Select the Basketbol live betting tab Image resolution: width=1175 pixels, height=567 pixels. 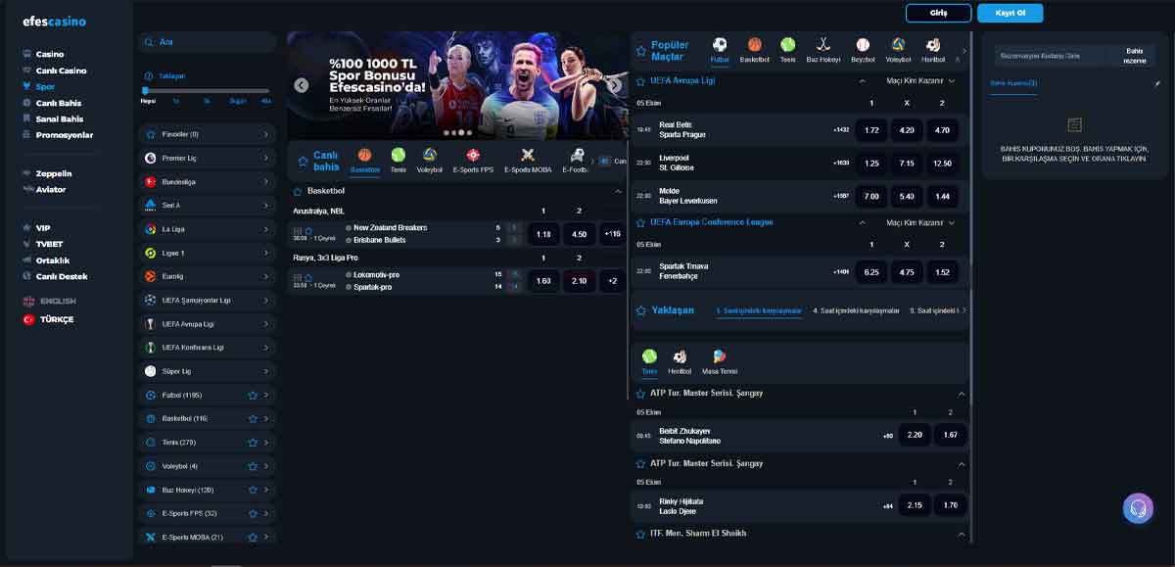(365, 160)
